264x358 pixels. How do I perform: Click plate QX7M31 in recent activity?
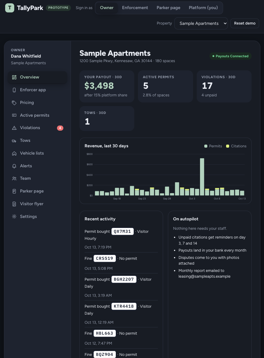(x=122, y=232)
